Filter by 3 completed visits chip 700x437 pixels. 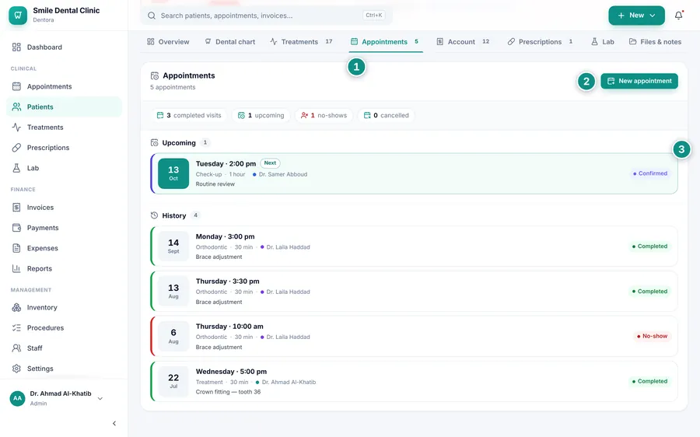pyautogui.click(x=189, y=115)
